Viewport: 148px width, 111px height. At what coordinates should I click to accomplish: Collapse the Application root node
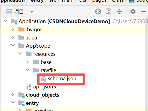tap(5, 21)
